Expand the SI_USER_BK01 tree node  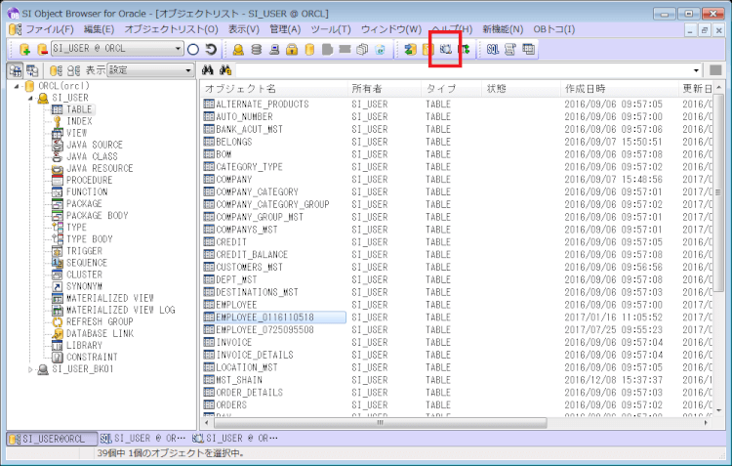(30, 369)
